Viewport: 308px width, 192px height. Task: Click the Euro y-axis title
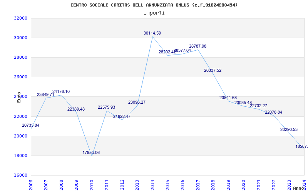tap(19, 97)
